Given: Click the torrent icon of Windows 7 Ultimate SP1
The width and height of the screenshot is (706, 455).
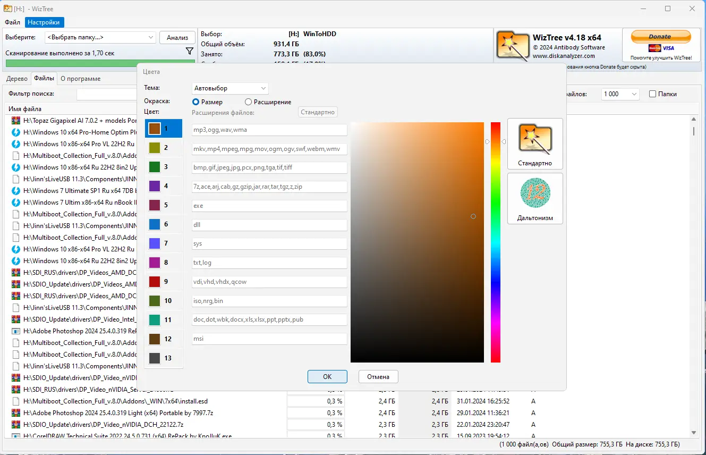Looking at the screenshot, I should click(x=16, y=191).
